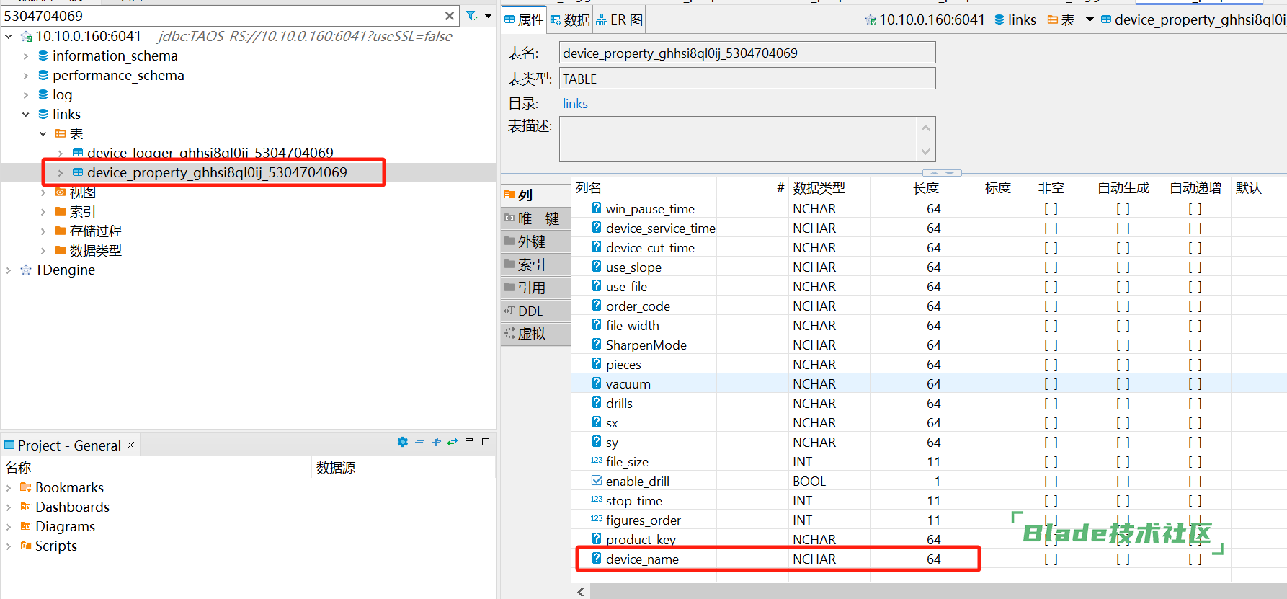Click the green-blue link with editor arrows
This screenshot has height=599, width=1287.
tap(453, 442)
